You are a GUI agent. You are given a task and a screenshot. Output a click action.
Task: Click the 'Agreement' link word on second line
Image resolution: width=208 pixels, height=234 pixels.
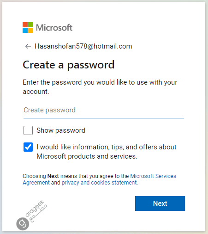click(36, 183)
